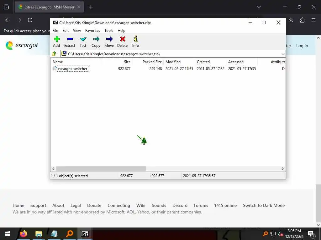Select the escargot-switcher folder entry

tap(71, 69)
